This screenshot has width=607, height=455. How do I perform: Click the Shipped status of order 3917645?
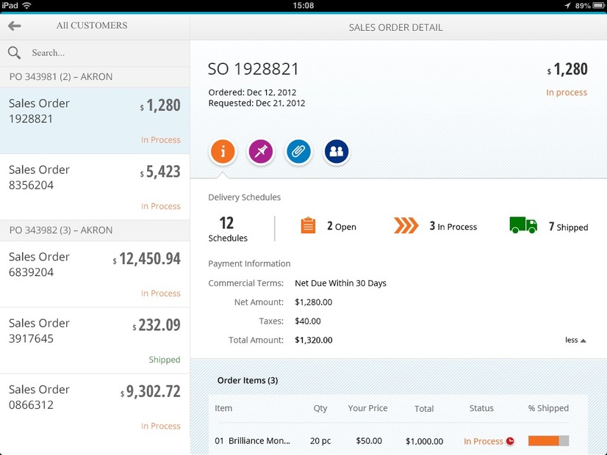tap(165, 360)
